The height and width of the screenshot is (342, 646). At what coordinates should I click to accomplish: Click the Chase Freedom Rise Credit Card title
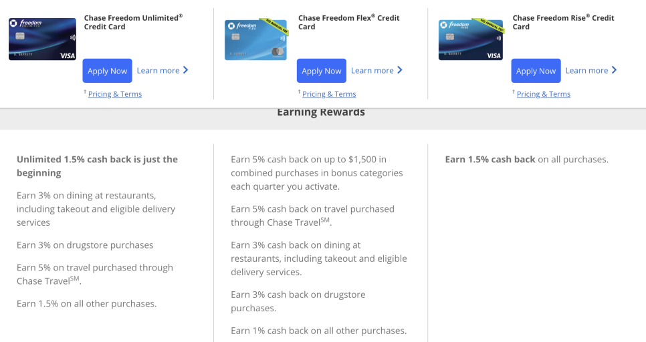coord(563,22)
